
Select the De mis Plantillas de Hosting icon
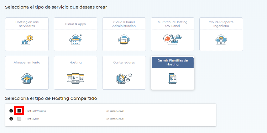(x=173, y=78)
